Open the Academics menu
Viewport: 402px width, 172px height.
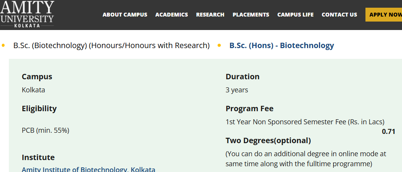172,15
